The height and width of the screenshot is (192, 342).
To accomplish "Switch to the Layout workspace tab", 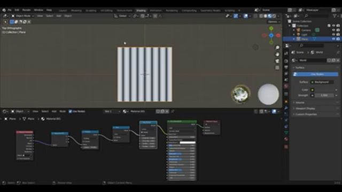I will click(63, 11).
